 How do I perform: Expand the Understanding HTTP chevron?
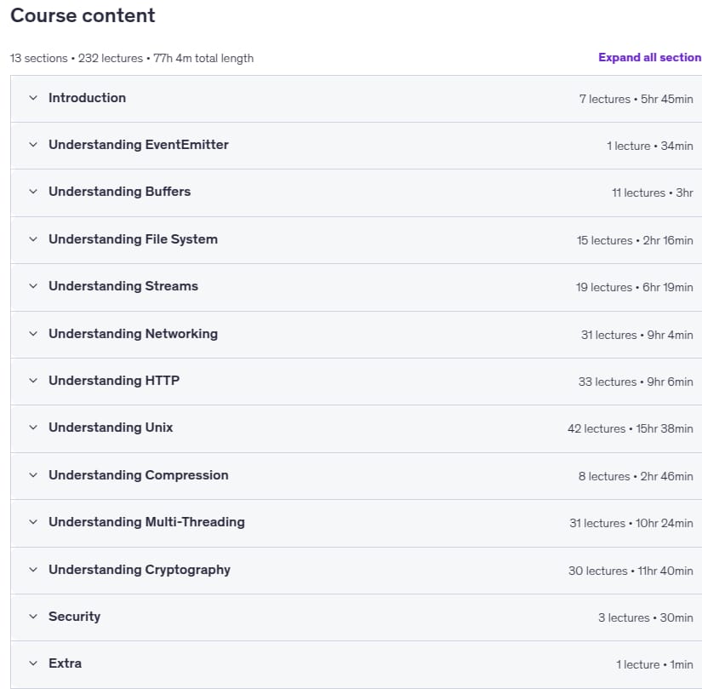(33, 381)
